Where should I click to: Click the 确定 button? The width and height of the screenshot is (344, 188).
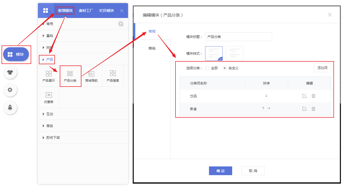(x=221, y=171)
